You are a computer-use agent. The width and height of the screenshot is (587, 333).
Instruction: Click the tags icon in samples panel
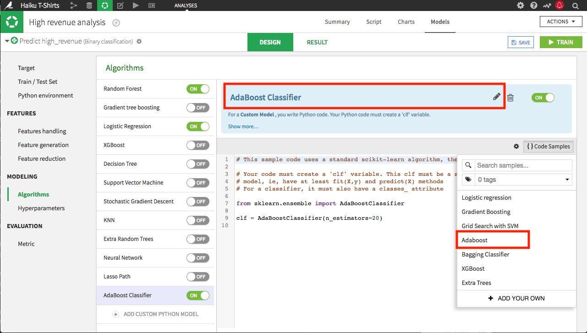[x=468, y=180]
